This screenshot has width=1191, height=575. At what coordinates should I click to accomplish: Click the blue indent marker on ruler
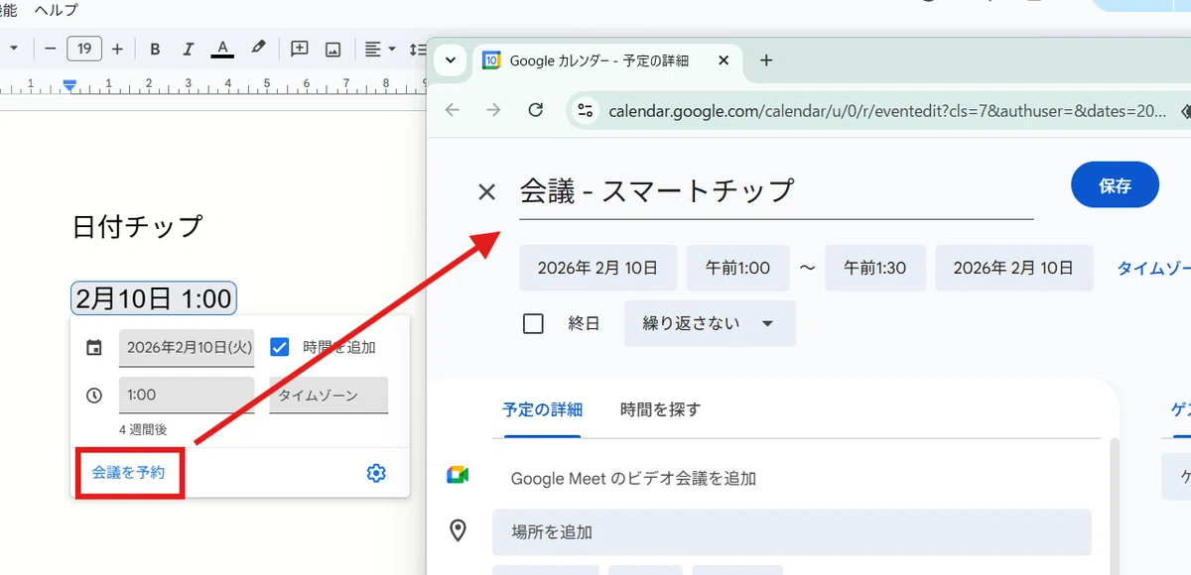pos(69,85)
